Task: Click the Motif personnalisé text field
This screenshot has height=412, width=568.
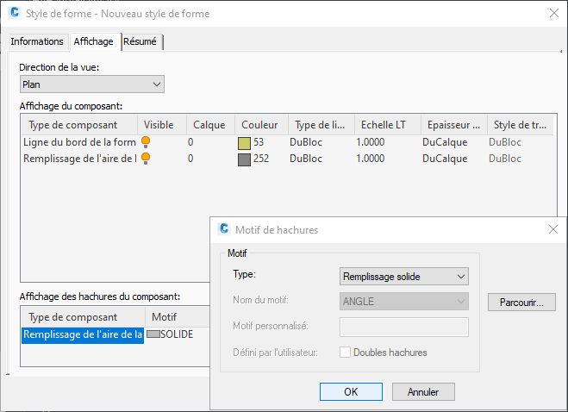Action: click(x=404, y=327)
